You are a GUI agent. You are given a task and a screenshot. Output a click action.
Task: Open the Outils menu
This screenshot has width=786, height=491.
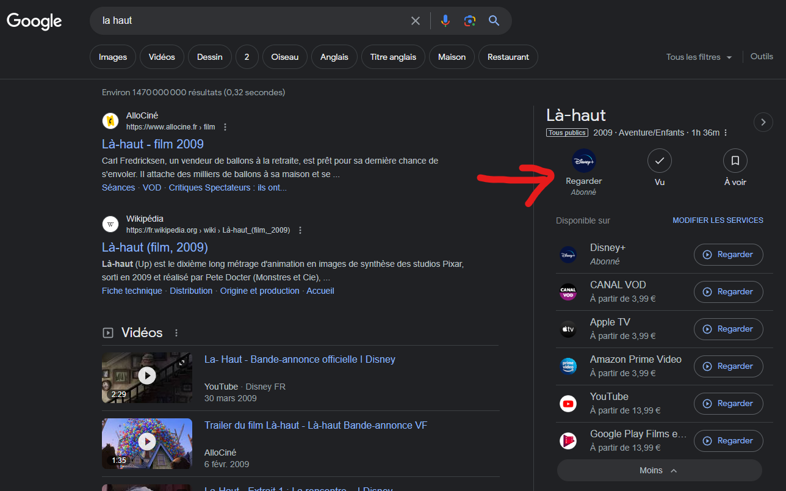pyautogui.click(x=762, y=56)
